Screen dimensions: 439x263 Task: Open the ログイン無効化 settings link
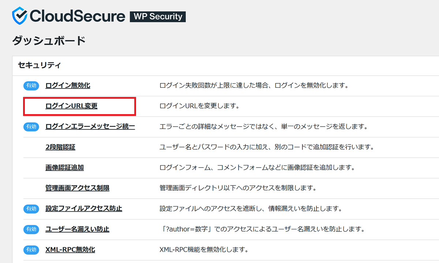pos(68,86)
